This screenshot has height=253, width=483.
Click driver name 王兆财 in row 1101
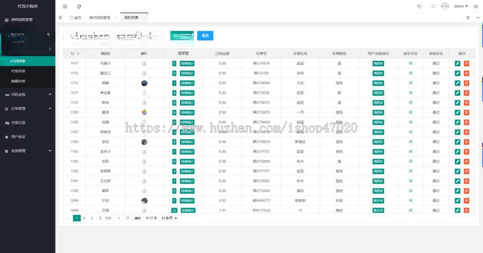coord(105,181)
